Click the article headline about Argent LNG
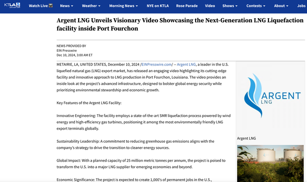 180,24
